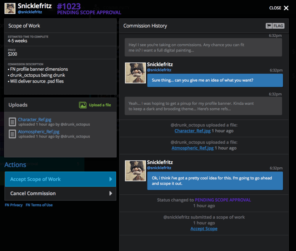The width and height of the screenshot is (296, 251).
Task: Click PENDING SCOPE APPROVAL status text
Action: (x=89, y=12)
